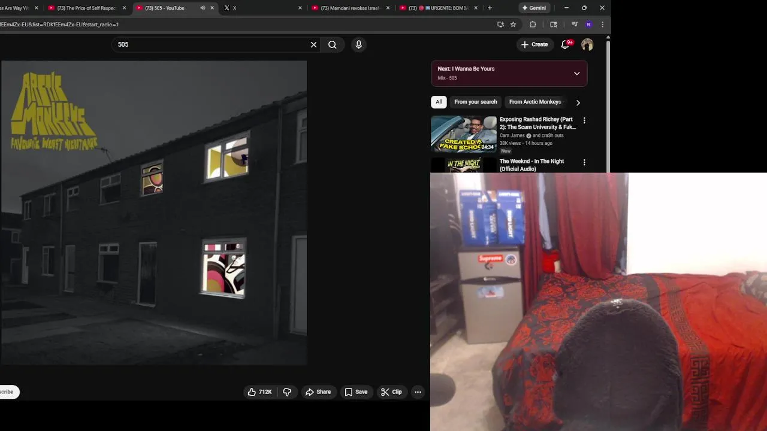767x431 pixels.
Task: Open the Chrome profile avatar
Action: (588, 25)
